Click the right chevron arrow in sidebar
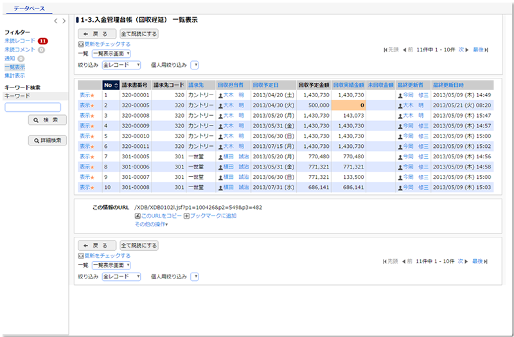 pyautogui.click(x=63, y=21)
